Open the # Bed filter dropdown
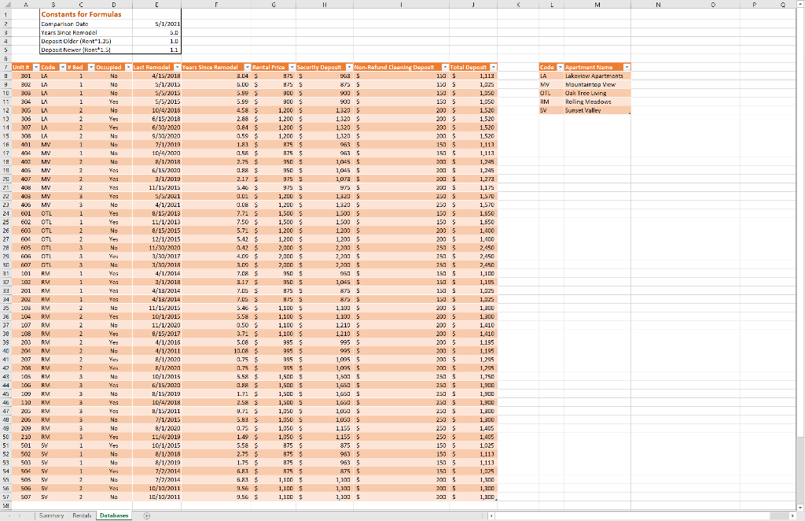This screenshot has width=805, height=521. pyautogui.click(x=91, y=68)
